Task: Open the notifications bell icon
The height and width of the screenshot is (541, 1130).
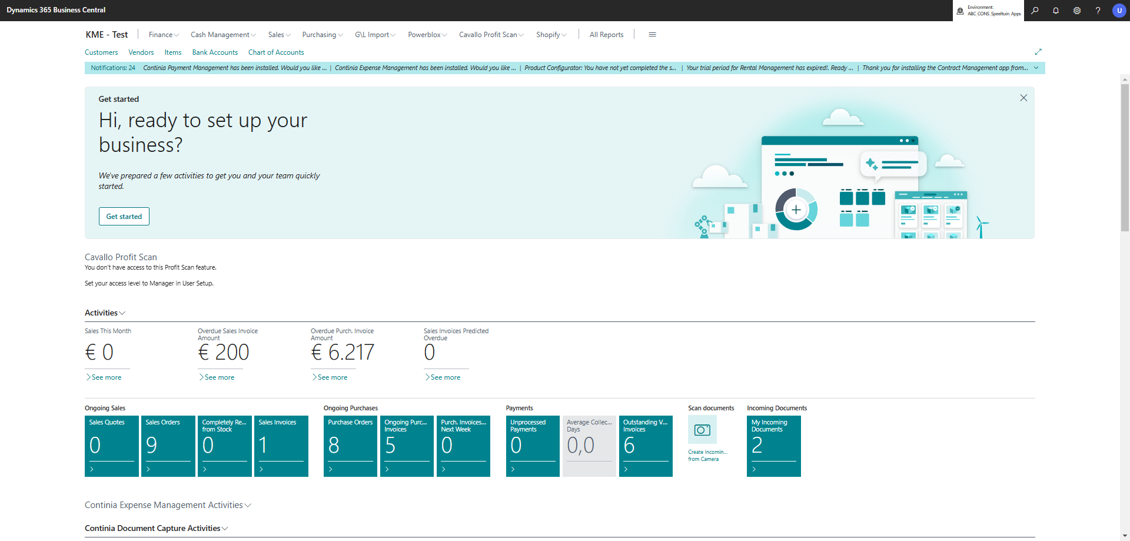Action: pyautogui.click(x=1056, y=11)
